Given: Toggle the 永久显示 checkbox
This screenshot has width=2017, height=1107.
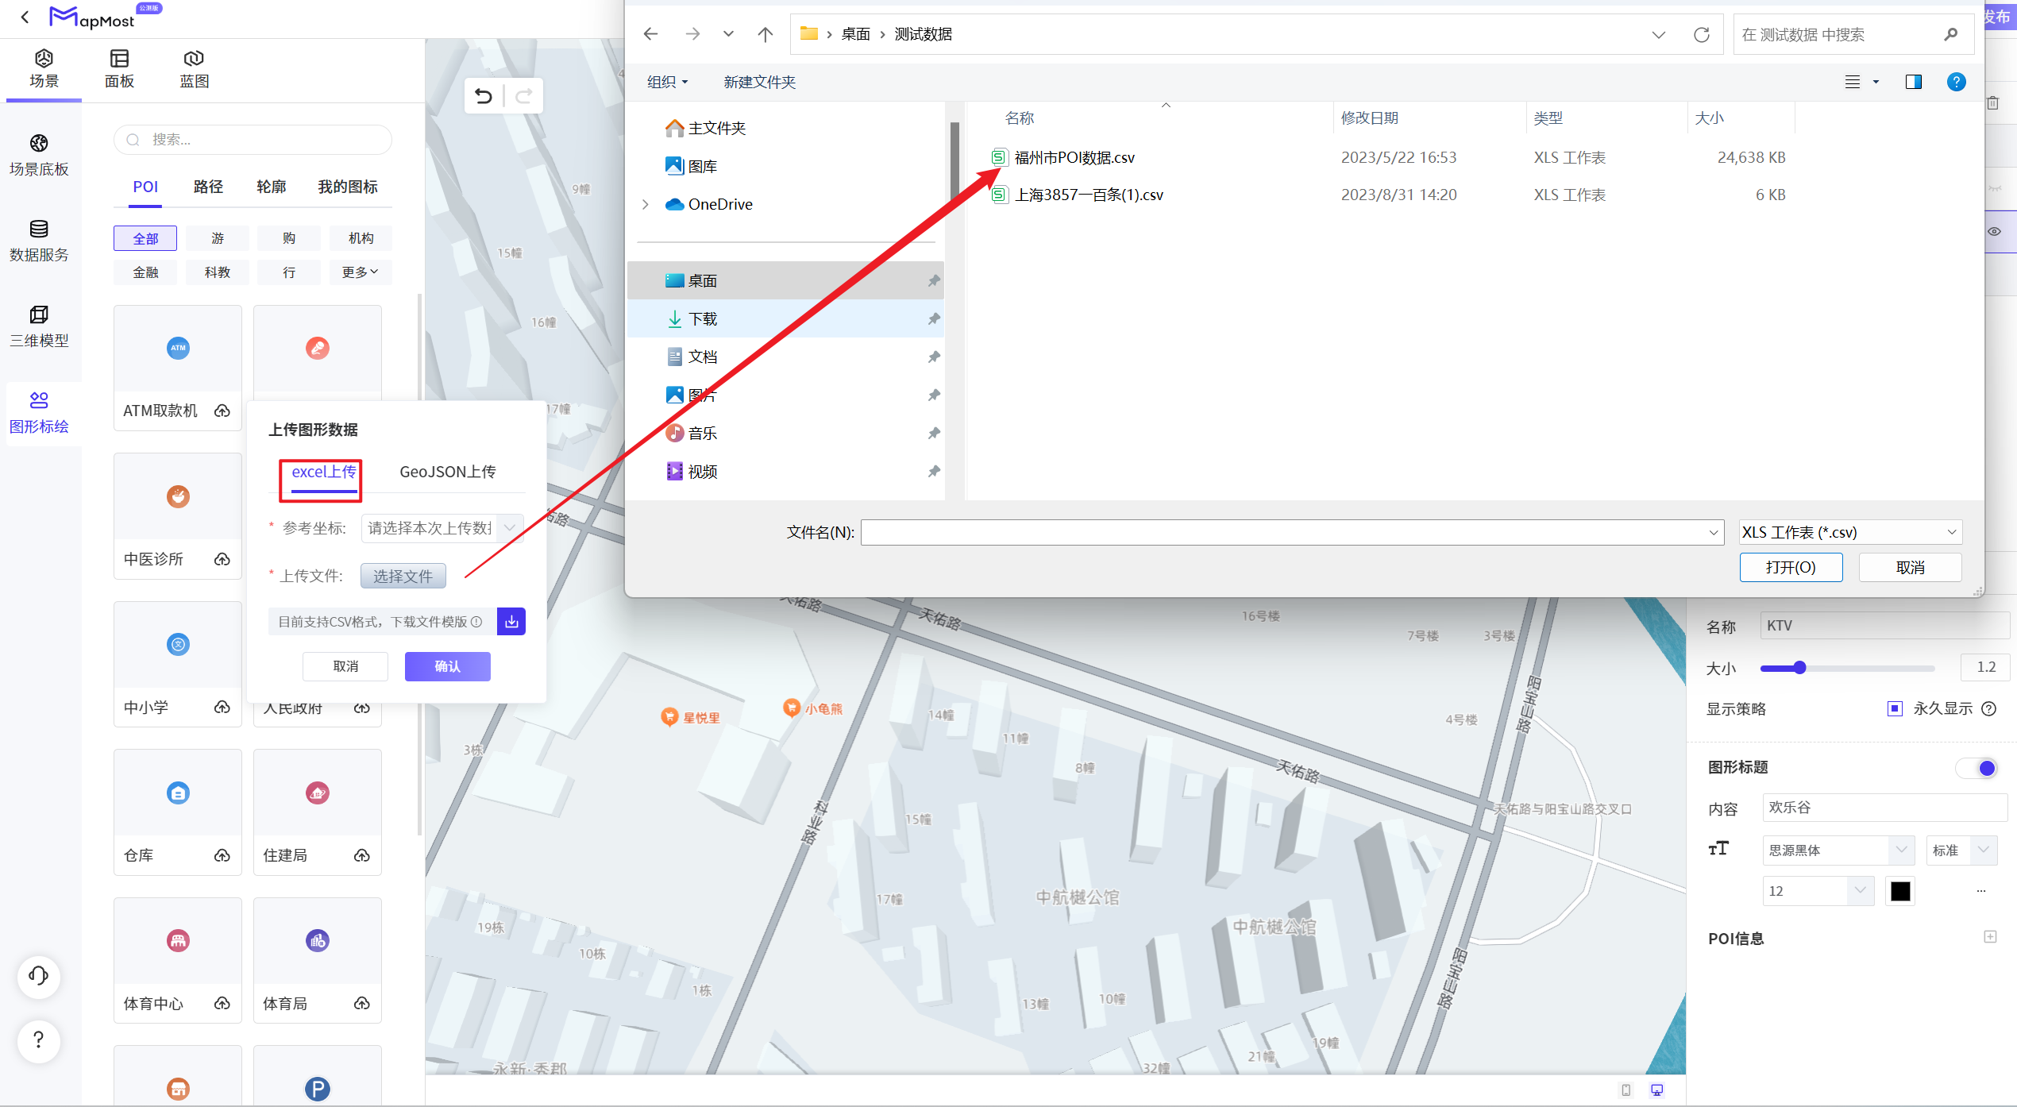Looking at the screenshot, I should click(x=1895, y=708).
